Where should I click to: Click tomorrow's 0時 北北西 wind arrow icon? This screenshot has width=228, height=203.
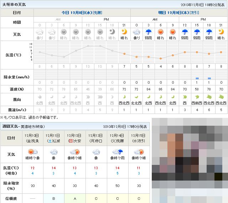click(136, 97)
